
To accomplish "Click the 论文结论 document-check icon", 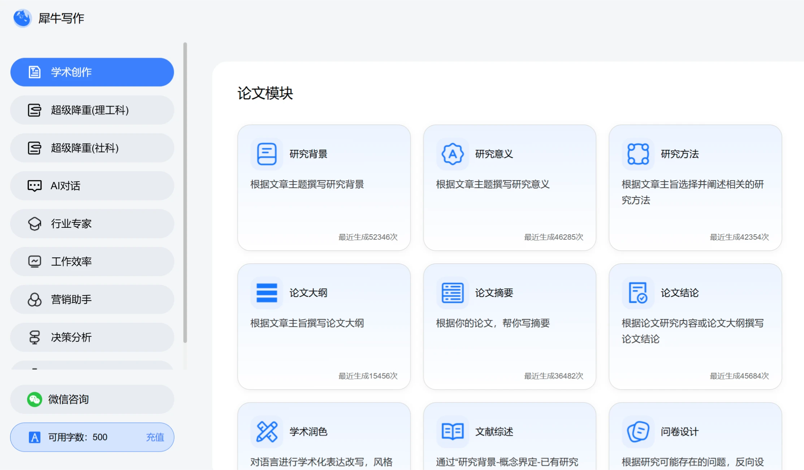I will click(638, 293).
